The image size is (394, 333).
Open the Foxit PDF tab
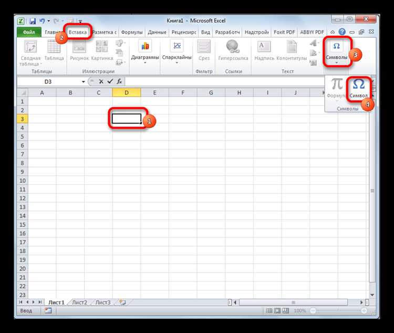pos(284,32)
